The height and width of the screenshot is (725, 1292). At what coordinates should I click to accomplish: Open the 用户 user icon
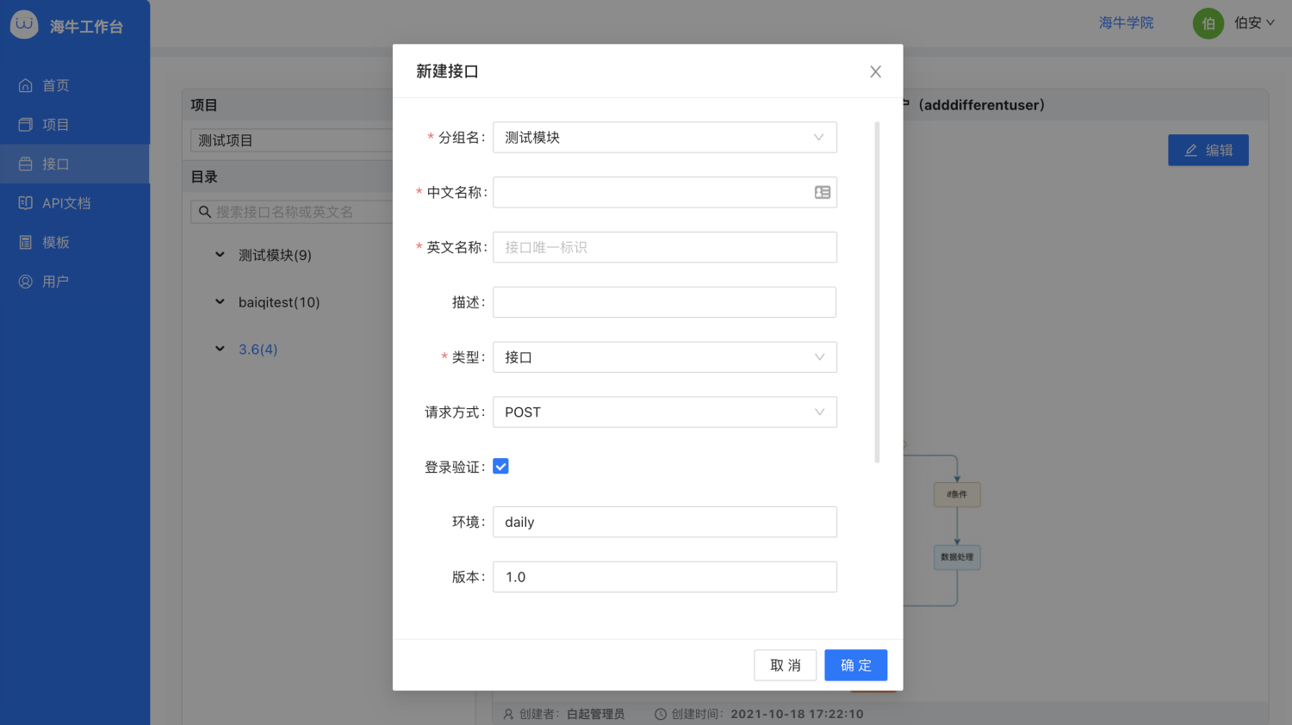click(x=26, y=282)
